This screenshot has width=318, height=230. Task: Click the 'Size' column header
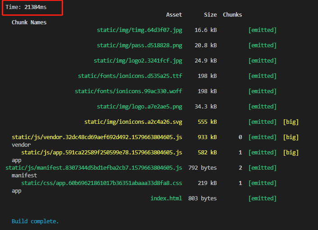click(x=210, y=15)
